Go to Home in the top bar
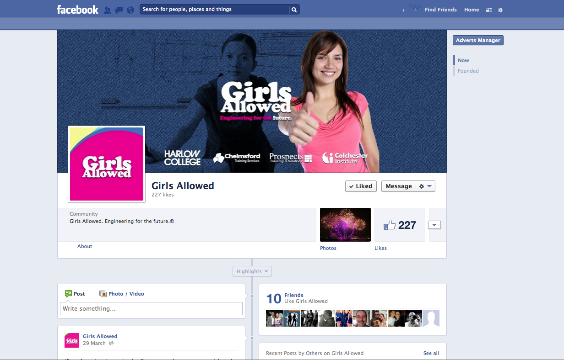This screenshot has height=360, width=564. click(x=472, y=10)
